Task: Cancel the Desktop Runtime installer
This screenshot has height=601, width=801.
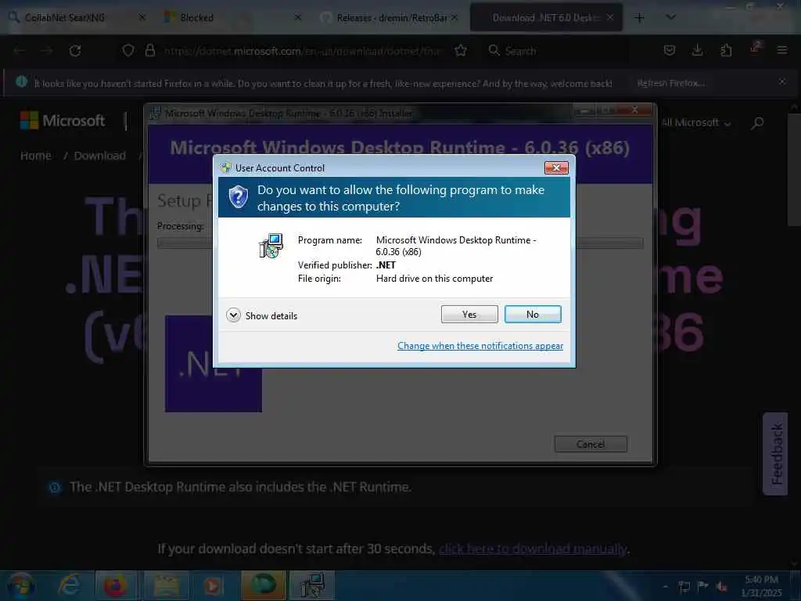Action: pyautogui.click(x=591, y=444)
